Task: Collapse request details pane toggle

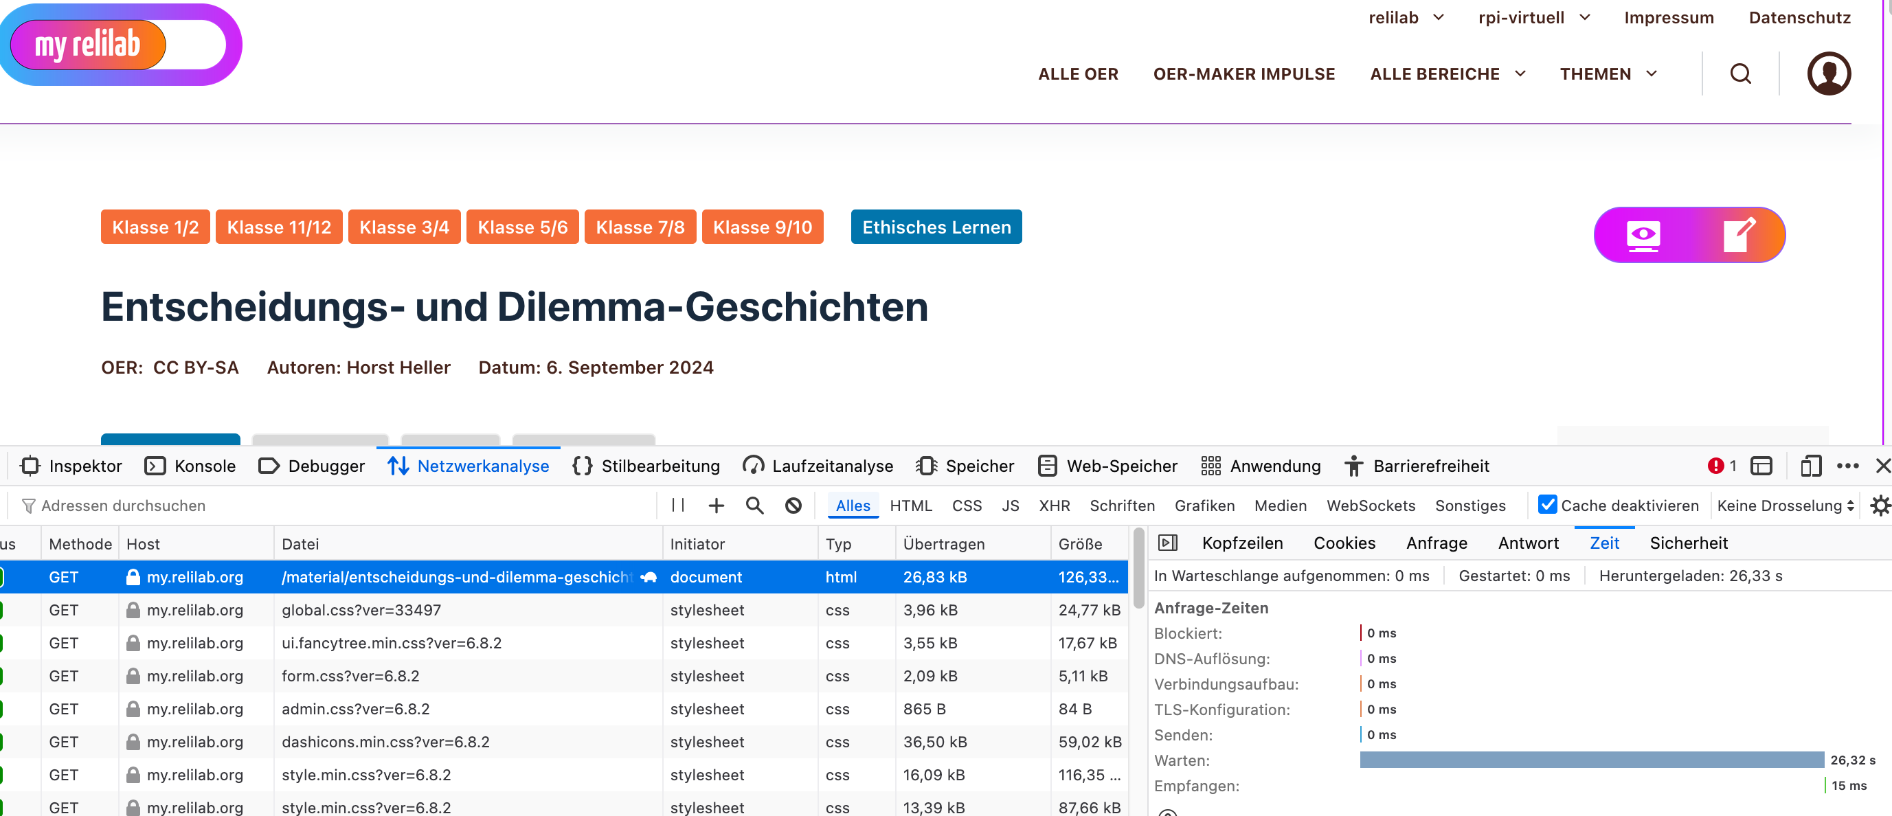Action: pos(1167,543)
